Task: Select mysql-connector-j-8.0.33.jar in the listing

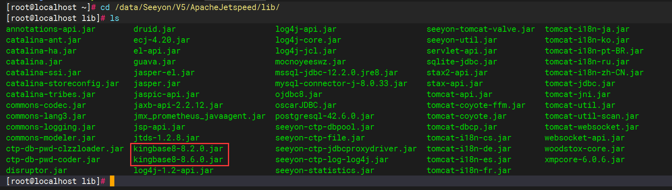Action: point(341,84)
